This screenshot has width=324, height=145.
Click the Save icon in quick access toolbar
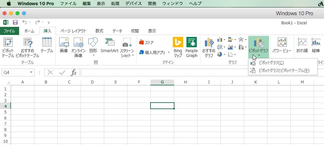[15, 22]
